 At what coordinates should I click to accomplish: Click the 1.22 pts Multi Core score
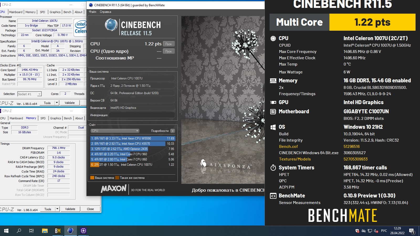pyautogui.click(x=372, y=22)
